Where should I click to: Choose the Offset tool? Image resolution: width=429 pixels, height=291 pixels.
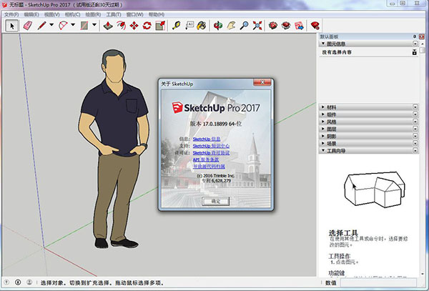coord(121,26)
